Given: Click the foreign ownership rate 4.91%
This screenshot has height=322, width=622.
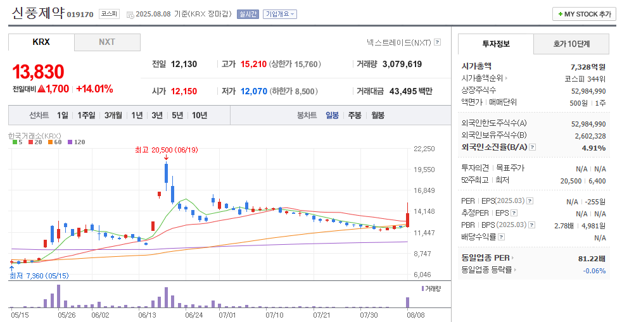Looking at the screenshot, I should 594,148.
